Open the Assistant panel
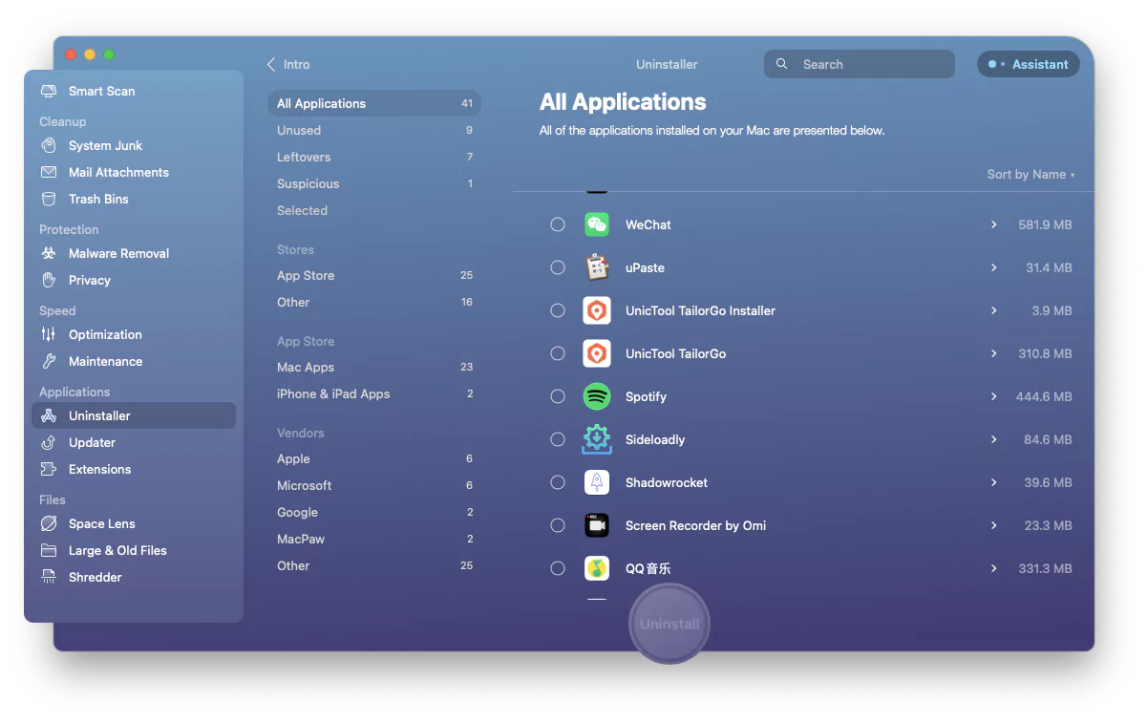Screen dimensions: 1148x722 (x=1028, y=64)
